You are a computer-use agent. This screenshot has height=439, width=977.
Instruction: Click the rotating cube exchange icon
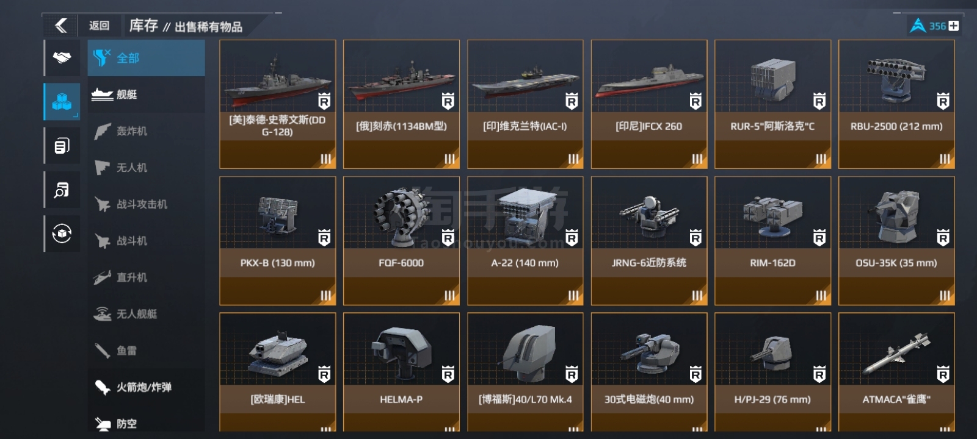click(62, 234)
